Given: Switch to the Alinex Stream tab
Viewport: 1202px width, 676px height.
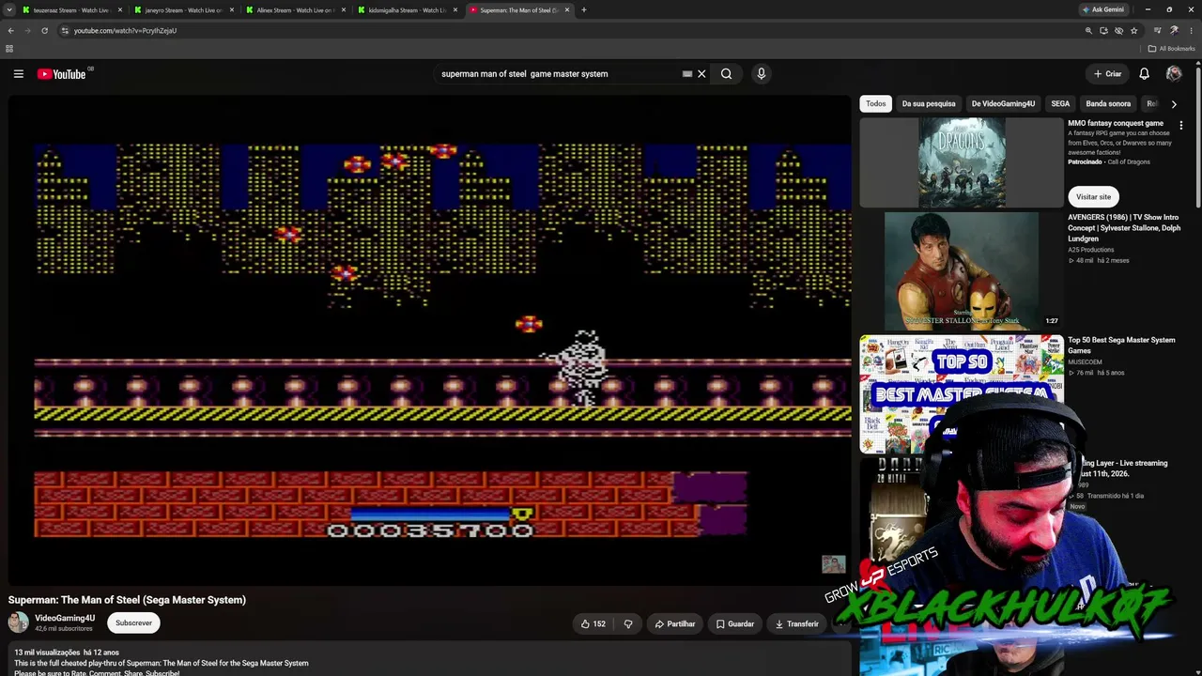Looking at the screenshot, I should pos(296,10).
